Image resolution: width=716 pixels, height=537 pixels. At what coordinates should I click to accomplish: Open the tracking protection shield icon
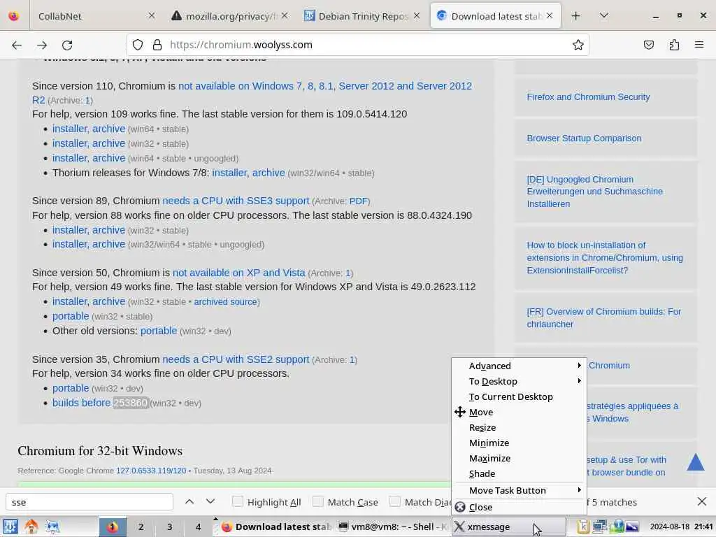(x=138, y=45)
